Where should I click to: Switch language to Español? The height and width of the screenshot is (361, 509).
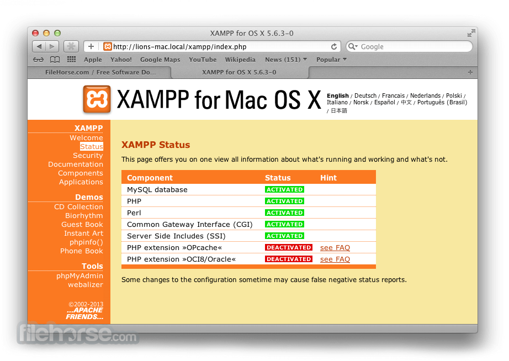pyautogui.click(x=385, y=102)
